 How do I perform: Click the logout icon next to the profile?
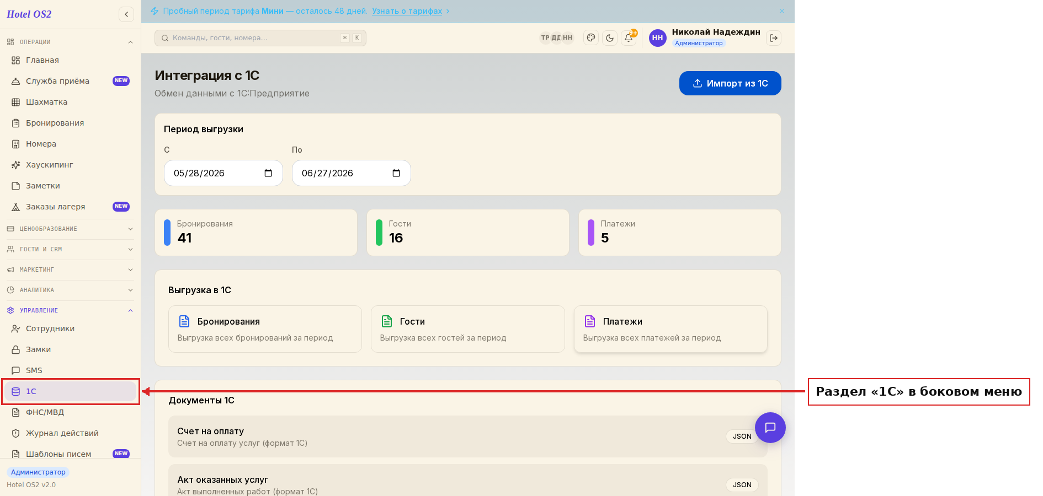click(774, 38)
